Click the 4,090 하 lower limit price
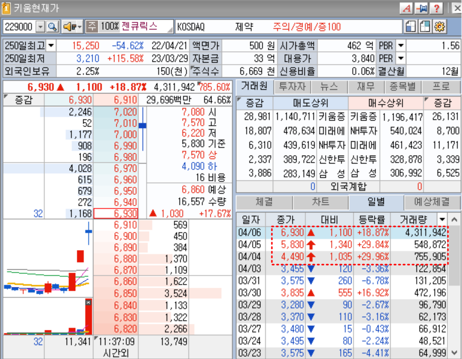This screenshot has width=462, height=359. pos(199,166)
